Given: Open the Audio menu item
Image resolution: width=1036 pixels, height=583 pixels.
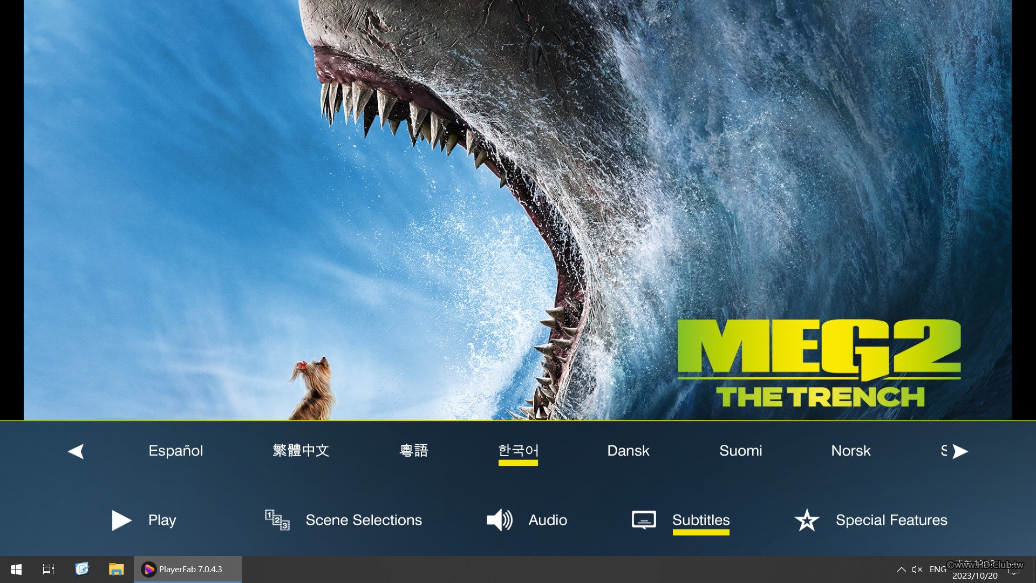Looking at the screenshot, I should pyautogui.click(x=548, y=520).
